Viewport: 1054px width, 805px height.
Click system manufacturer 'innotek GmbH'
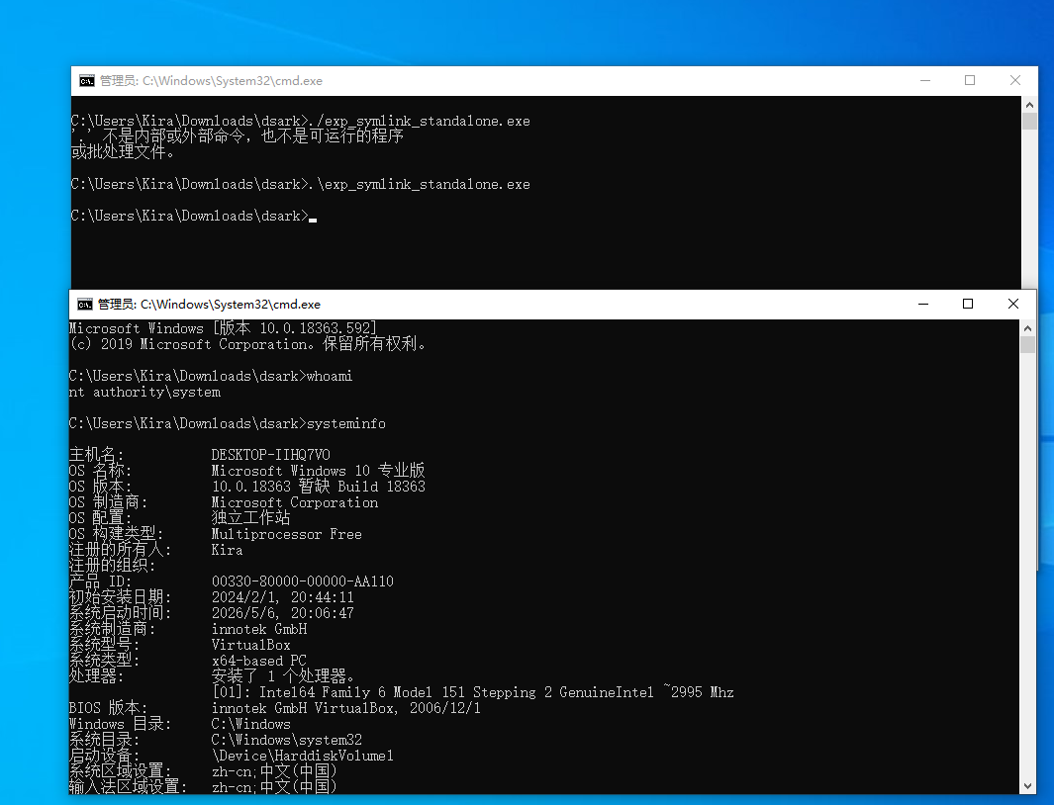258,629
